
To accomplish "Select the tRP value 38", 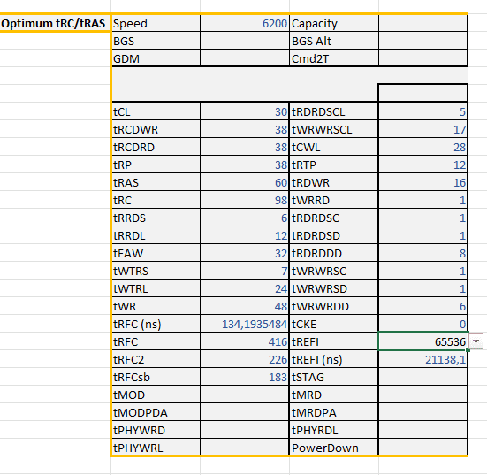I will coord(245,165).
